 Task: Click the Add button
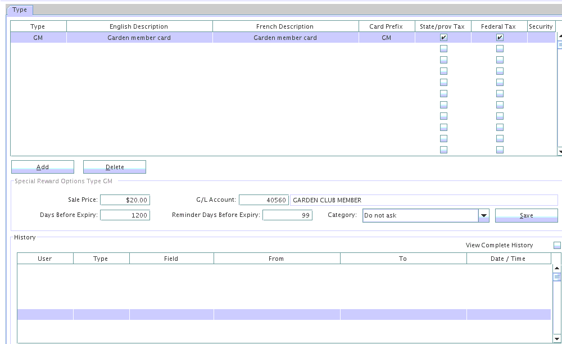click(43, 167)
